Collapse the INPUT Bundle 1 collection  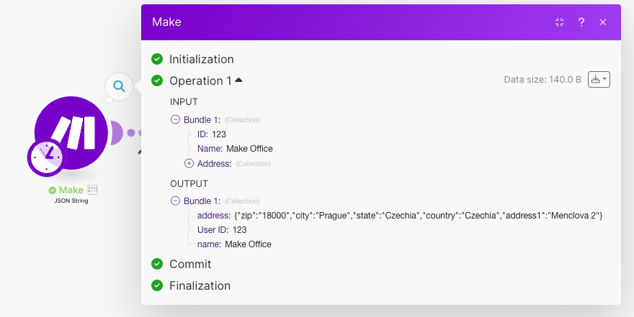tap(175, 119)
